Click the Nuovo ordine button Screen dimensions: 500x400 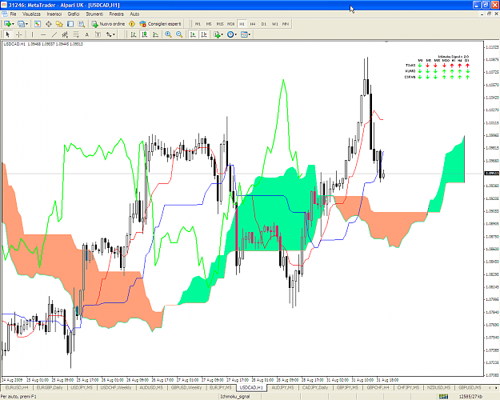109,24
